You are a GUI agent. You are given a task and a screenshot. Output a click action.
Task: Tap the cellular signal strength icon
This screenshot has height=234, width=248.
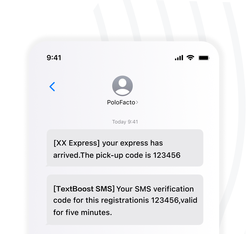(179, 58)
